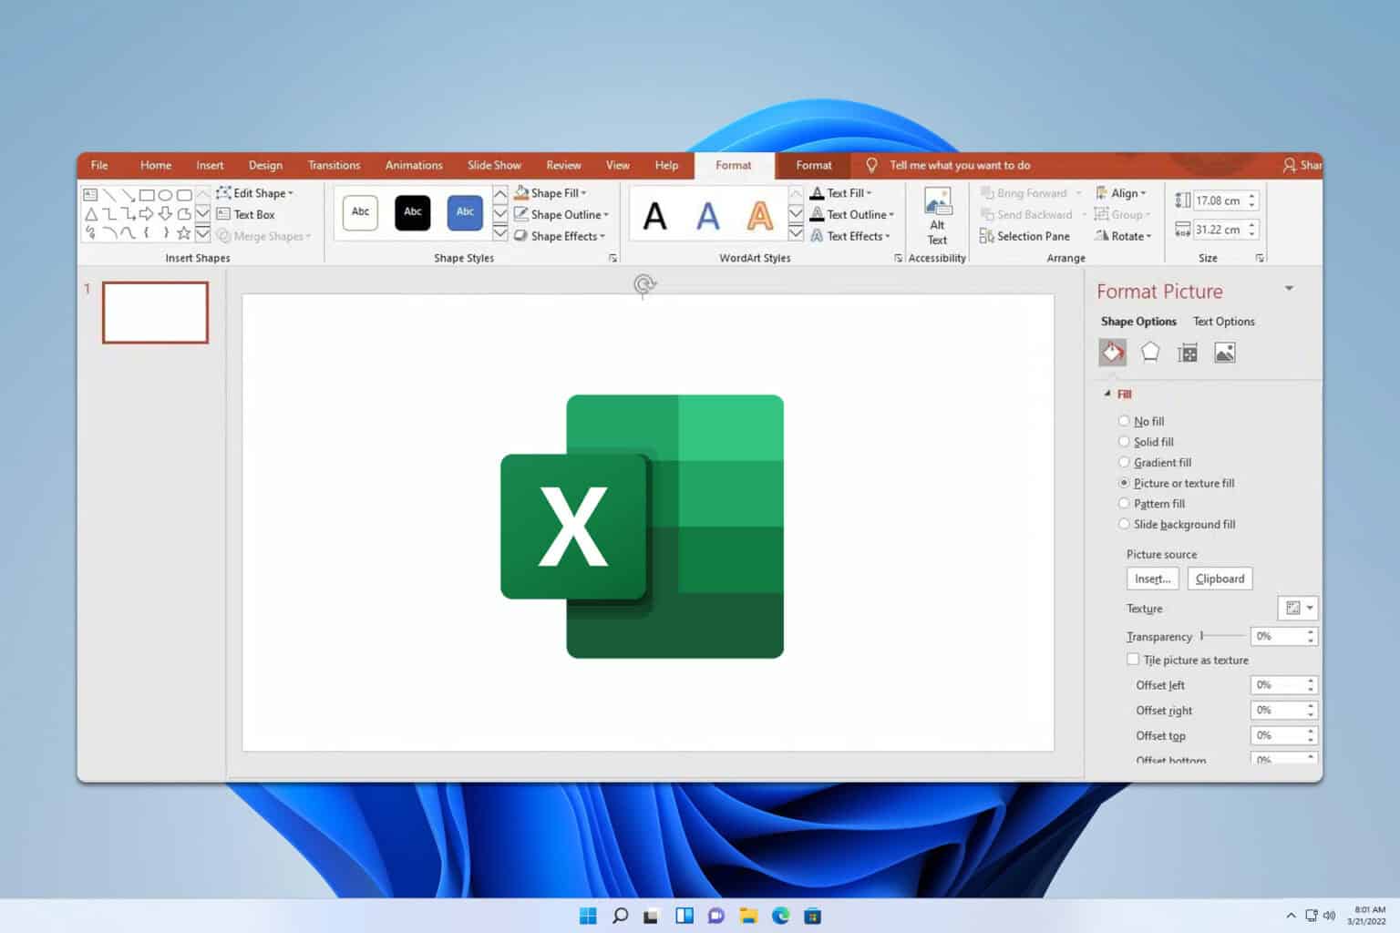Viewport: 1400px width, 933px height.
Task: Open the Format Picture pane options arrow
Action: click(1289, 289)
